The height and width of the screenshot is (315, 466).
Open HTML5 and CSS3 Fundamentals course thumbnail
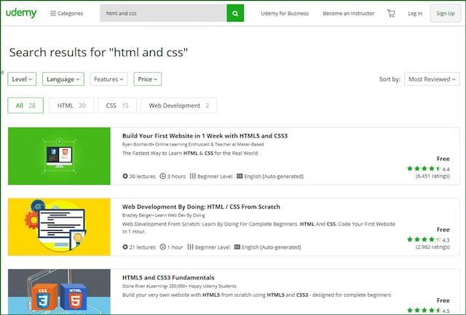(x=59, y=292)
